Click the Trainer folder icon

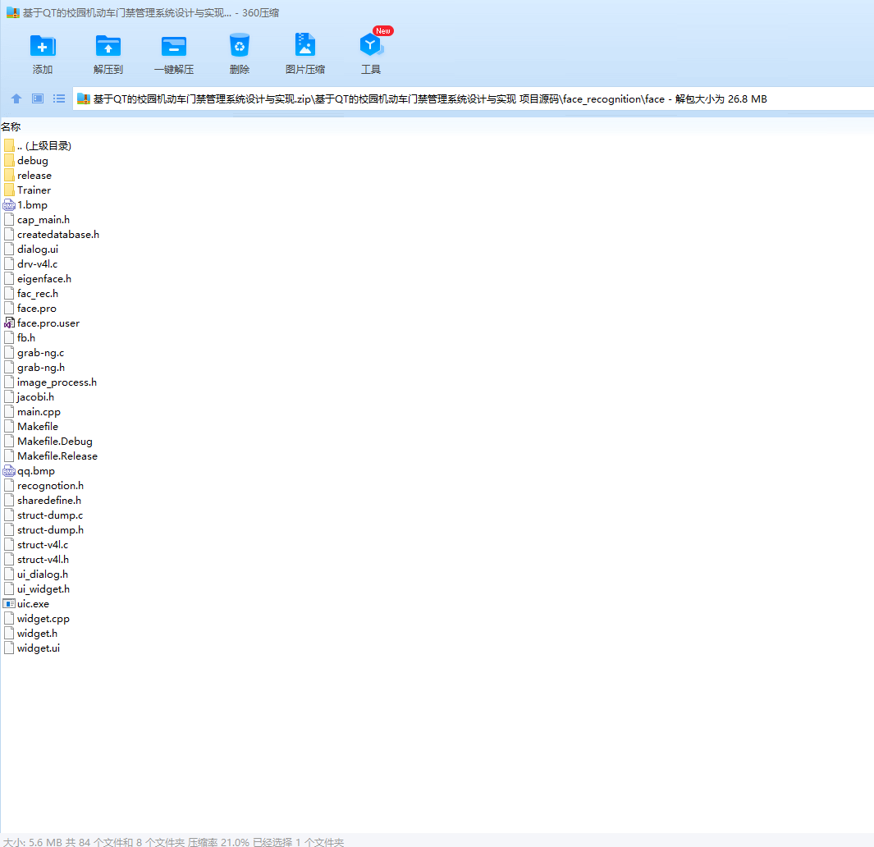coord(9,190)
